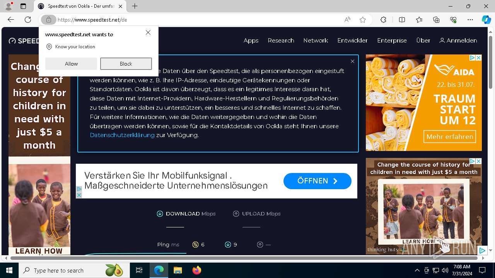Click the idle ping latency icon
495x278 pixels.
click(x=195, y=244)
